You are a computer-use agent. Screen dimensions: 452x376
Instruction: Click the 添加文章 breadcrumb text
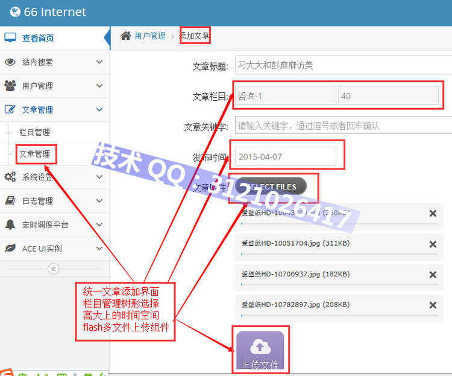(x=195, y=36)
